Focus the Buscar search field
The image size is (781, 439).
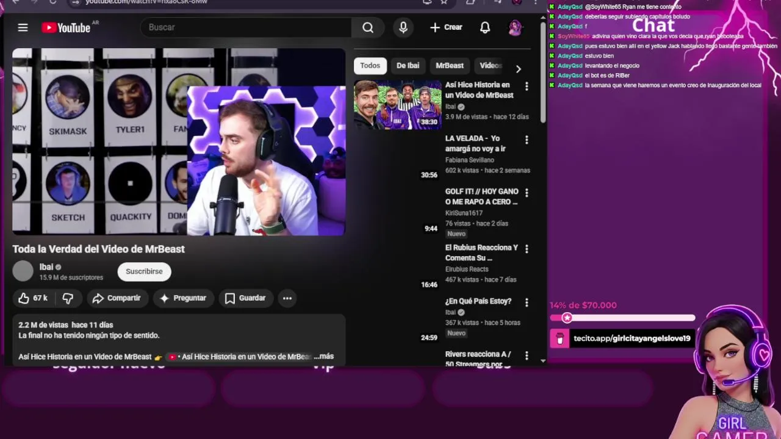click(x=246, y=27)
